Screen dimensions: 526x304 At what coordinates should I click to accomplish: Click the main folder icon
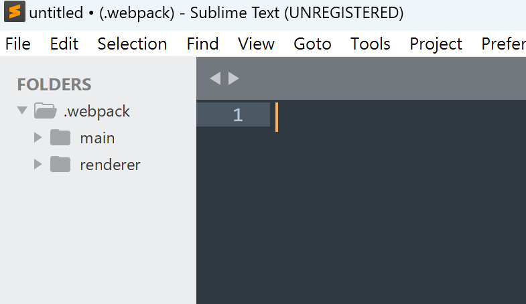60,137
